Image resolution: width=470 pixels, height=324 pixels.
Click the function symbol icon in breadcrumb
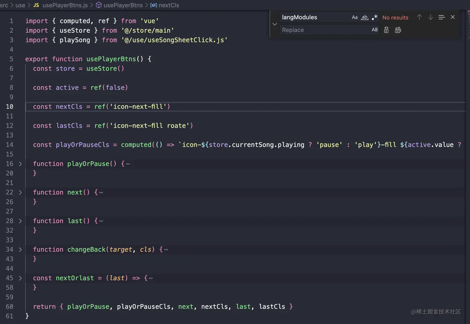tap(99, 5)
